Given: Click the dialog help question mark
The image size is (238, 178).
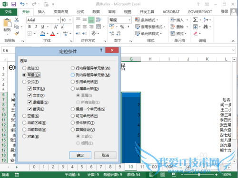Looking at the screenshot, I should (x=101, y=50).
